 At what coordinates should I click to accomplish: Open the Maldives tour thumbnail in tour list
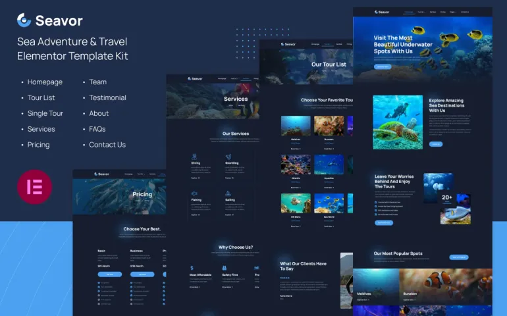(x=296, y=126)
